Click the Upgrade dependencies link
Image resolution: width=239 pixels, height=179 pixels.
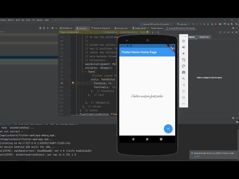(x=129, y=32)
